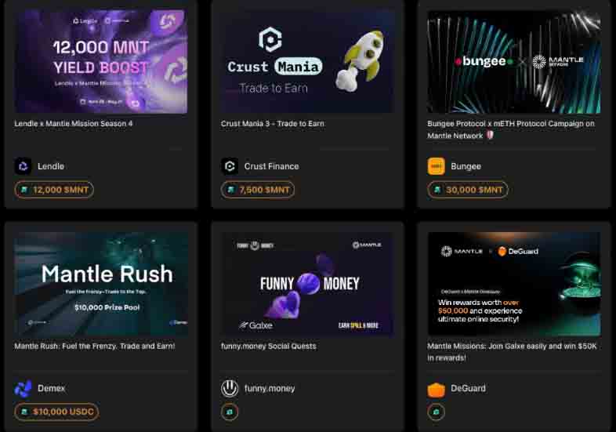616x432 pixels.
Task: Open the Mantle Rush banner image
Action: pyautogui.click(x=101, y=284)
